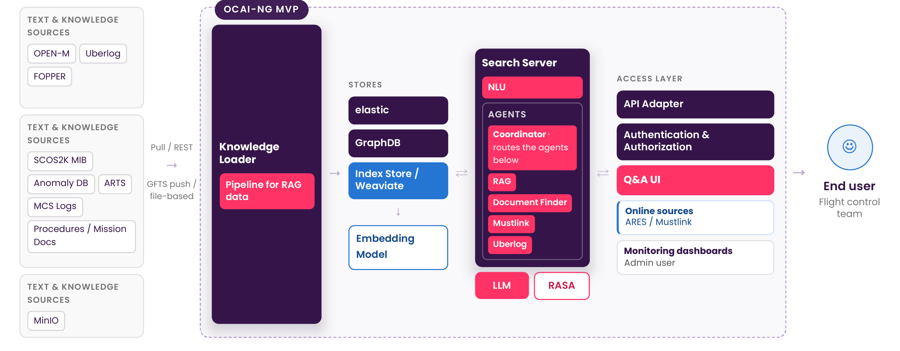900x351 pixels.
Task: Click arrow pointing to End user
Action: (x=799, y=173)
